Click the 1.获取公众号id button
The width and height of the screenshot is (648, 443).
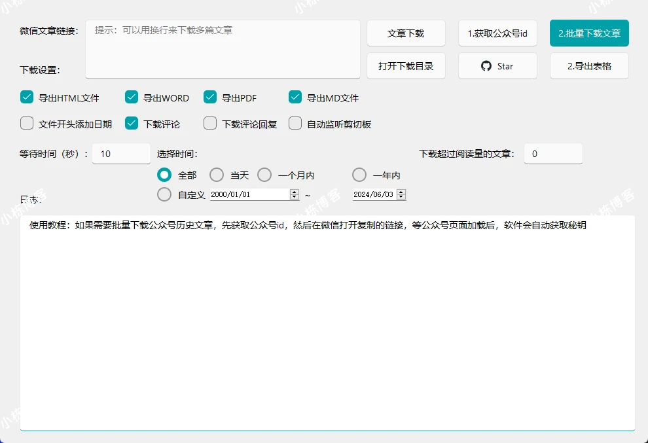coord(497,33)
